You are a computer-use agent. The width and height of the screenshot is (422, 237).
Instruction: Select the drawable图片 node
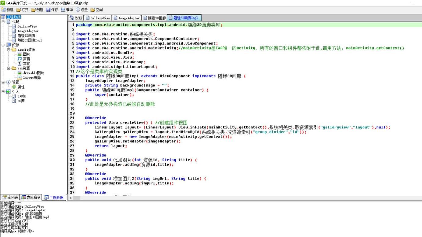pos(34,73)
